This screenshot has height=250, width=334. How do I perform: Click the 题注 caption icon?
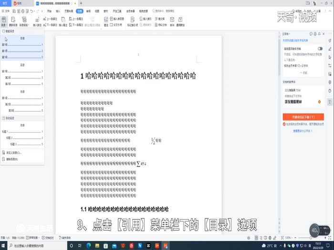click(x=106, y=20)
